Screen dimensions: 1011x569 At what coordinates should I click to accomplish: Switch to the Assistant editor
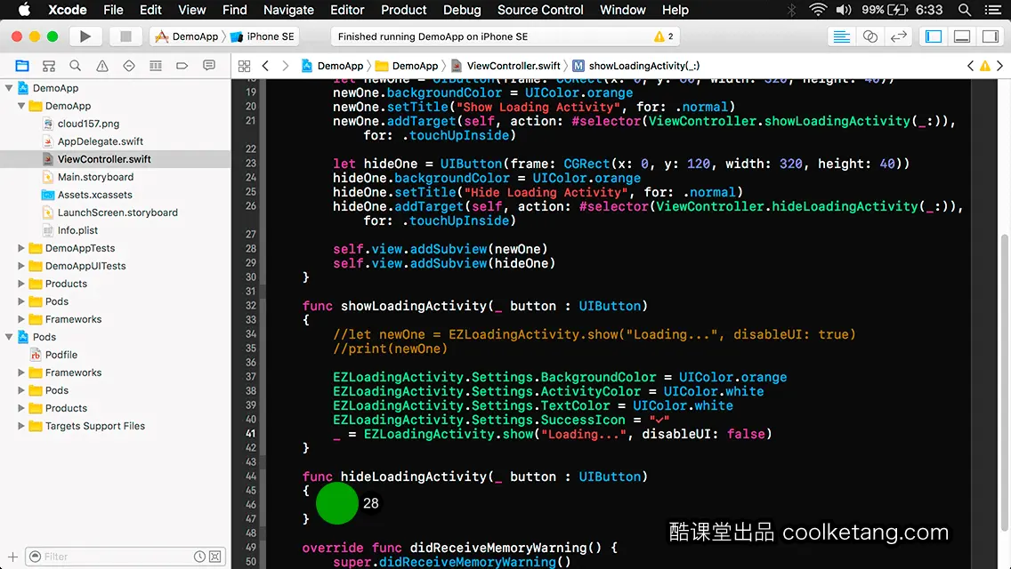pos(869,36)
